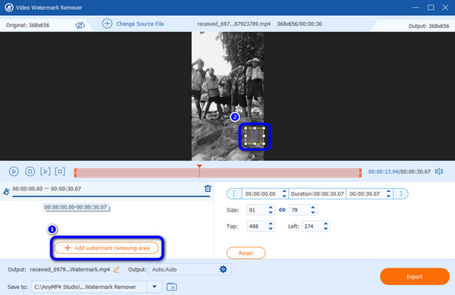455x295 pixels.
Task: Click the bracketed stop-frame playback icon
Action: pos(60,171)
